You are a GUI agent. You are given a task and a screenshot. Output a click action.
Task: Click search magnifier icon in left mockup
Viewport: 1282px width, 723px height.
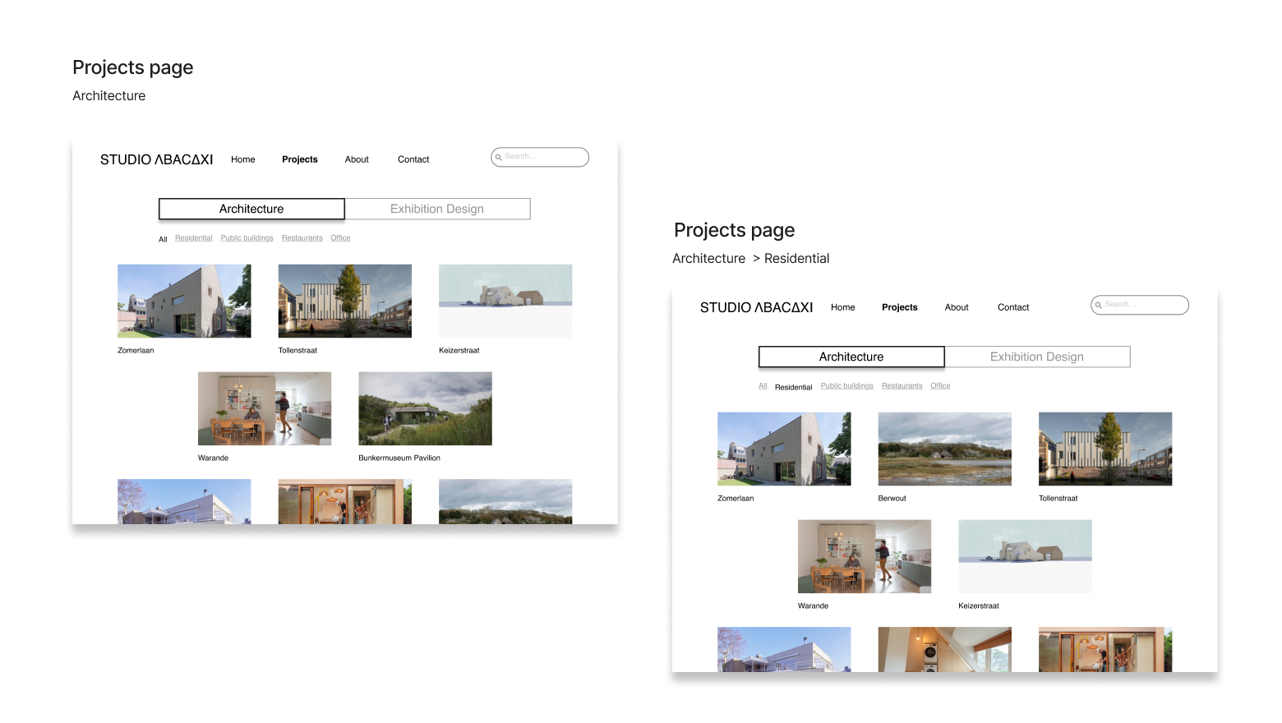tap(498, 157)
